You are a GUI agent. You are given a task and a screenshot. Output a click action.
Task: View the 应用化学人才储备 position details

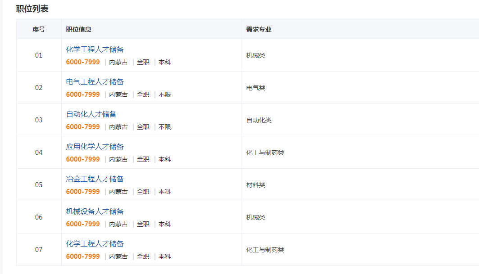(95, 147)
